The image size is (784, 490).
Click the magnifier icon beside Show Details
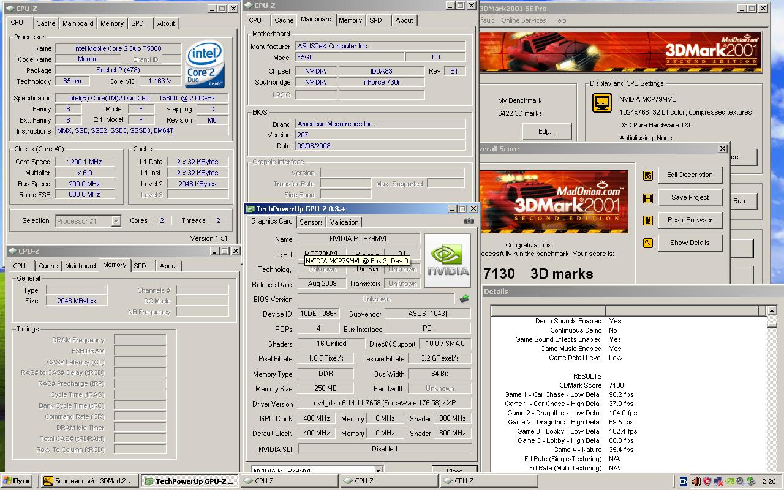click(x=648, y=243)
